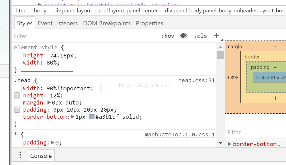This screenshot has height=165, width=286.
Task: Toggle element state with :hov button
Action: 168,36
